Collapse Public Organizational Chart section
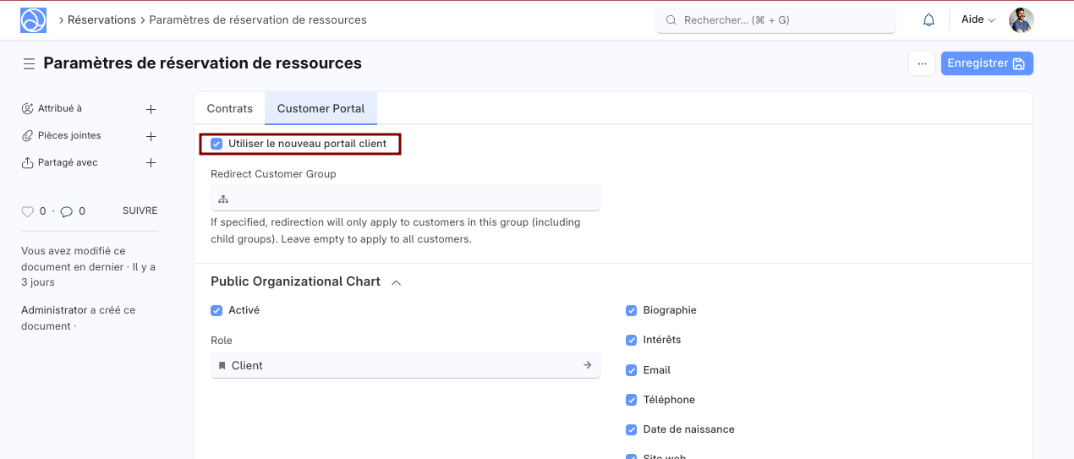Viewport: 1074px width, 459px height. pyautogui.click(x=396, y=282)
